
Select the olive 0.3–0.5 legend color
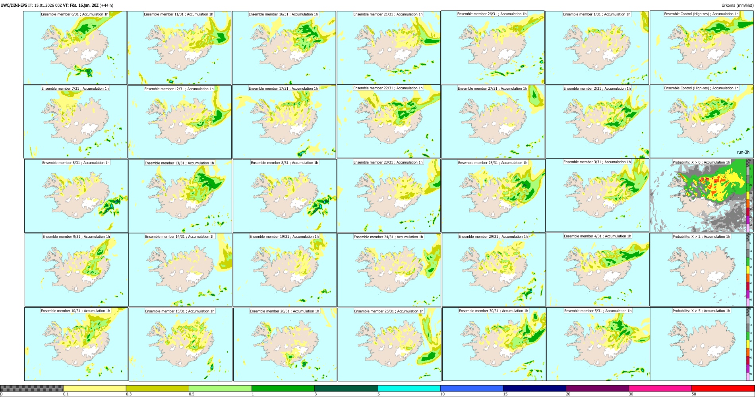tap(157, 388)
